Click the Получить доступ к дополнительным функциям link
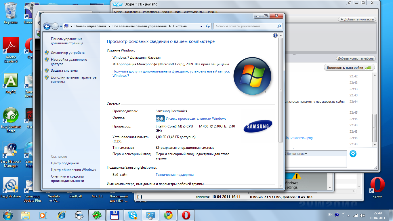Image resolution: width=393 pixels, height=221 pixels. 171,73
